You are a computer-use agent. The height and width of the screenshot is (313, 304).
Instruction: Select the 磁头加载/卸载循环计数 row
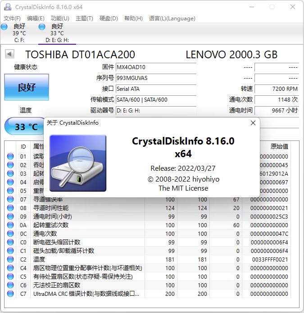[148, 251]
